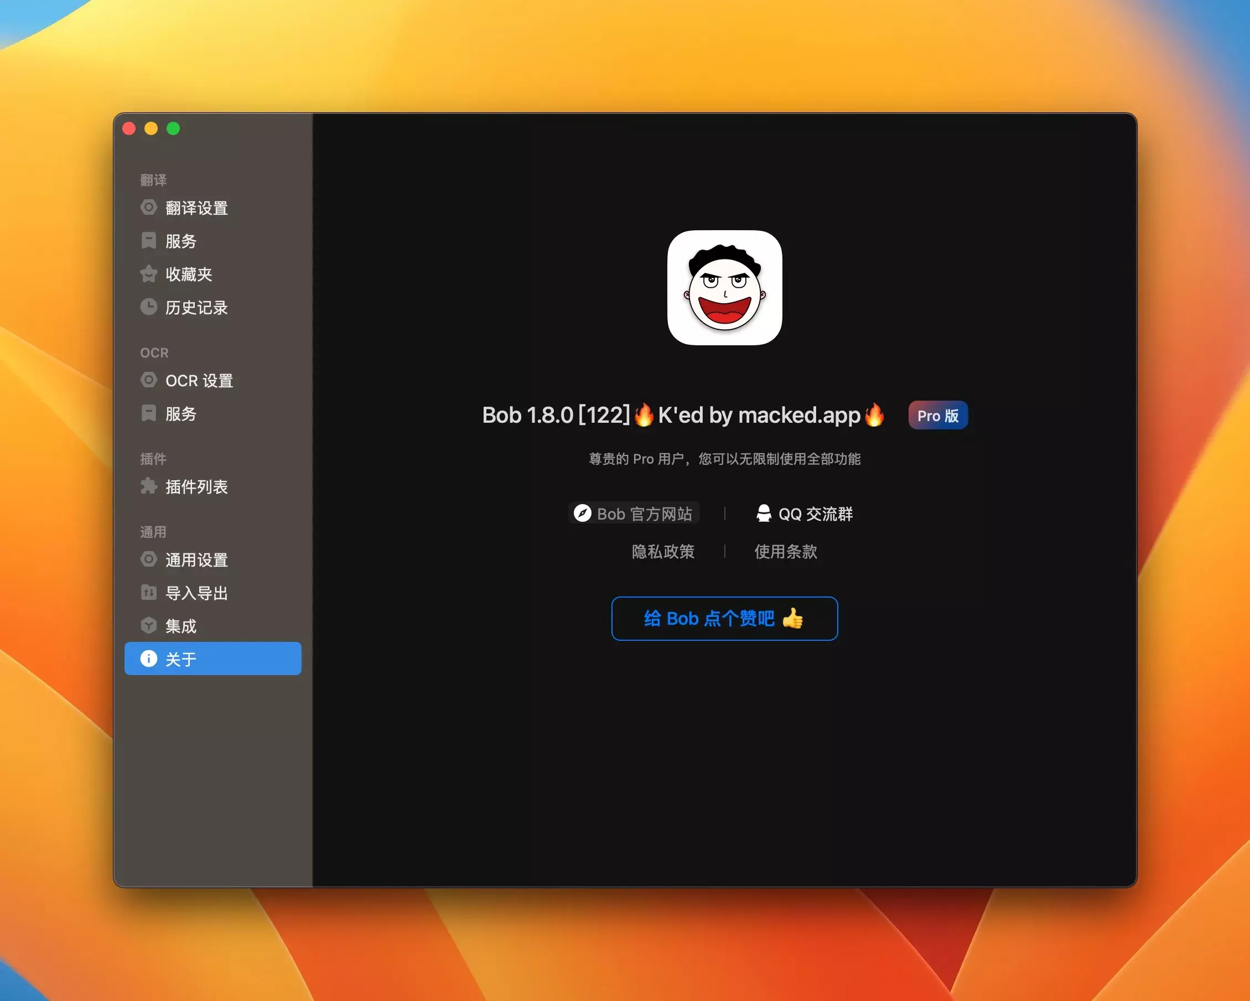Screen dimensions: 1250x1001
Task: Open the 隐私政策 link
Action: pos(663,551)
